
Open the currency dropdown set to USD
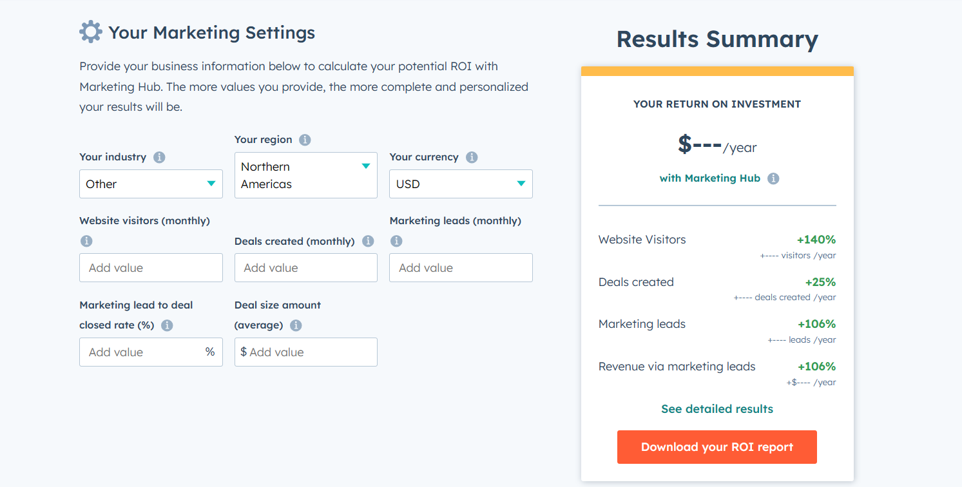[x=461, y=184]
